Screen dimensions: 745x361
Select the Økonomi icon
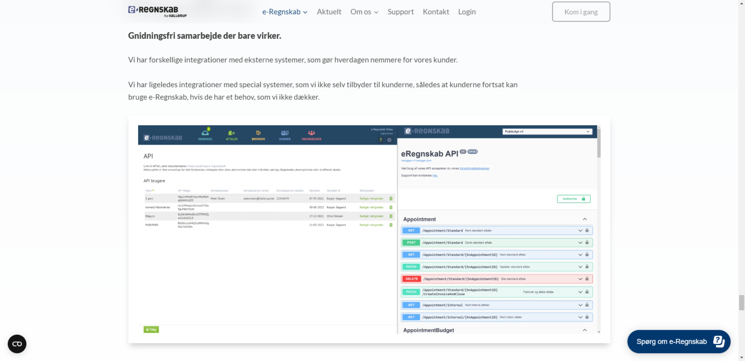tap(258, 133)
